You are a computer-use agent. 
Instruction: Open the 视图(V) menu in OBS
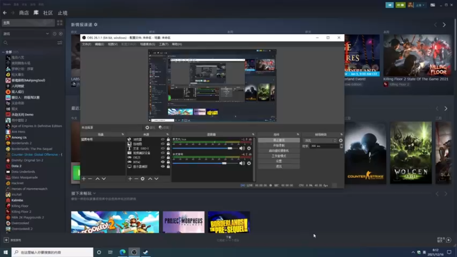113,45
